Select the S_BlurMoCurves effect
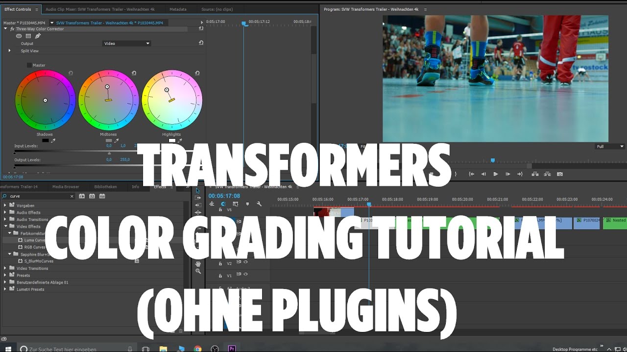Screen dimensions: 627x352 coord(39,261)
